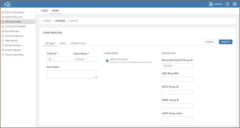Image resolution: width=240 pixels, height=128 pixels.
Task: Open Query Manager from sidebar
Action: 12,31
